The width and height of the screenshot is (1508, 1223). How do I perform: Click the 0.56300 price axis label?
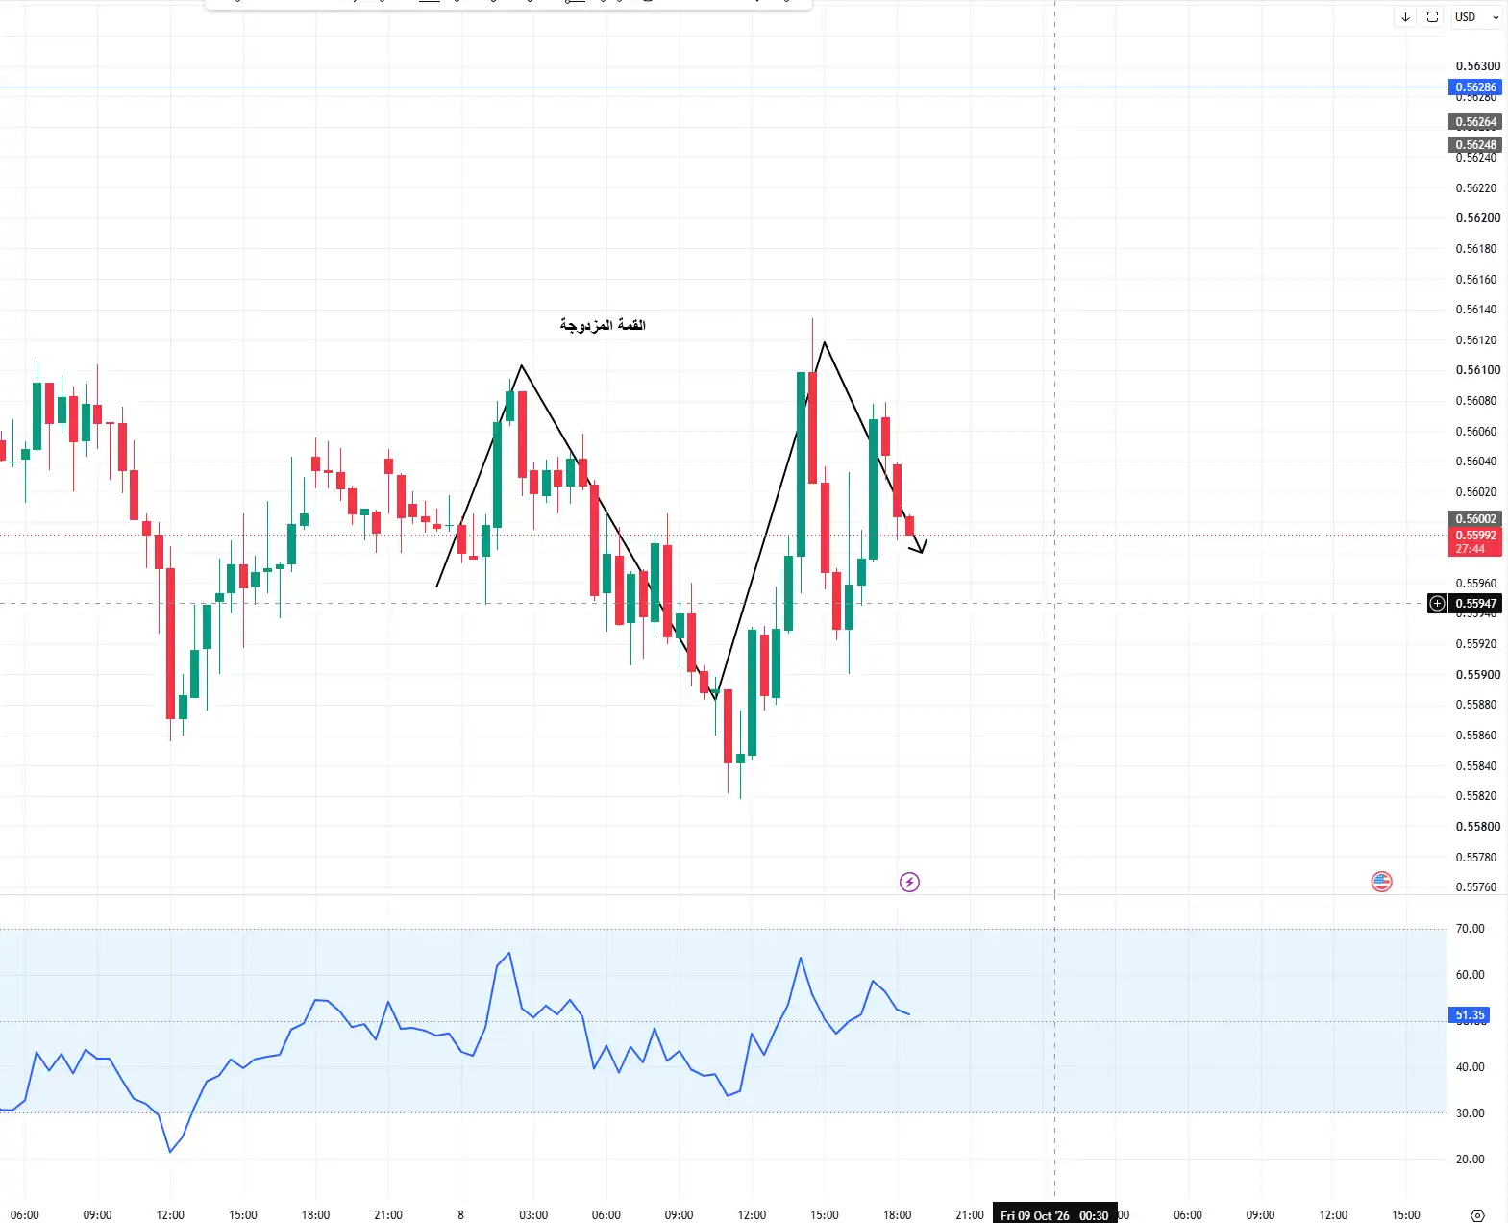click(x=1477, y=66)
